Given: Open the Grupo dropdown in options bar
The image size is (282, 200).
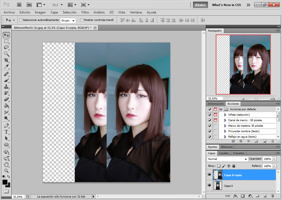Looking at the screenshot, I should point(68,20).
